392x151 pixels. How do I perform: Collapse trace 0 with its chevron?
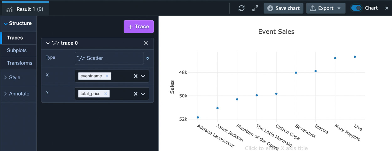[x=48, y=43]
